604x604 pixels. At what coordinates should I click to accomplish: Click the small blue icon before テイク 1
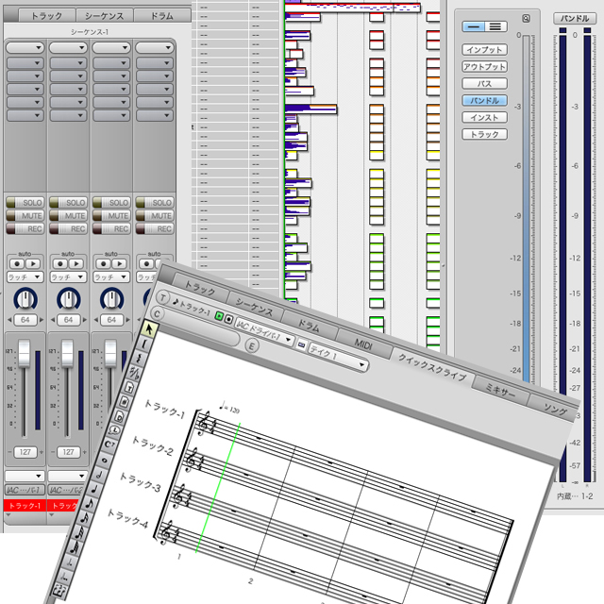302,345
